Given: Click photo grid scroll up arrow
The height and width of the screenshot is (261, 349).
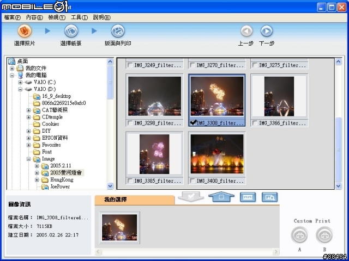Looking at the screenshot, I should pos(338,61).
